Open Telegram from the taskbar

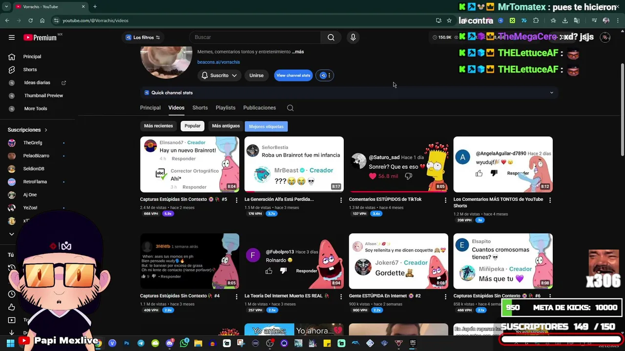pos(141,343)
